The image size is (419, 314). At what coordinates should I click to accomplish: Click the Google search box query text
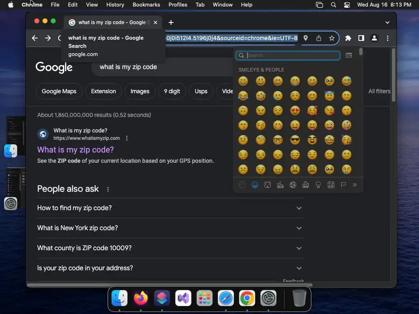click(128, 67)
